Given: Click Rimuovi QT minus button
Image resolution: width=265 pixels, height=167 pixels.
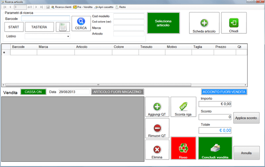Looking at the screenshot, I should pyautogui.click(x=157, y=128).
